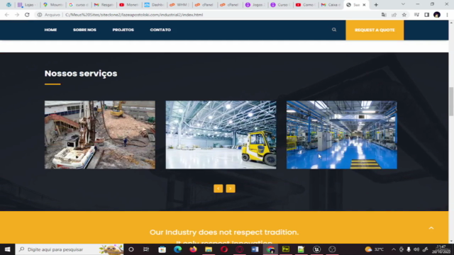Switch to the YouTube Monet tab

(129, 5)
